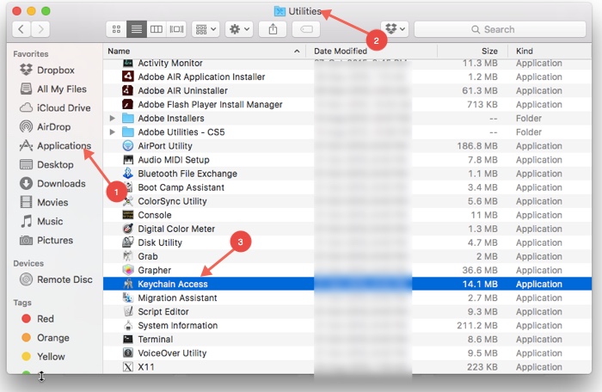Sort by the Name column header
Image resolution: width=602 pixels, height=392 pixels.
(204, 51)
